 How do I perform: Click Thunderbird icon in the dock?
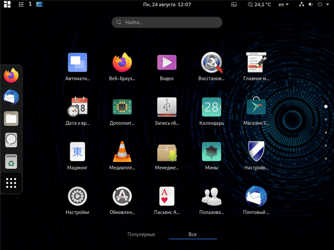click(11, 97)
